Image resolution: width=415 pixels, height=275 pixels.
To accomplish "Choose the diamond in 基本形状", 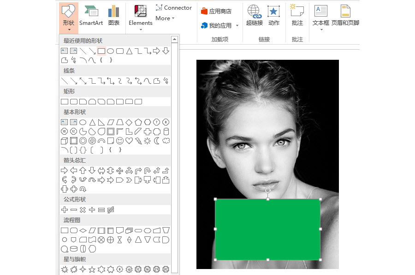I will click(129, 122).
